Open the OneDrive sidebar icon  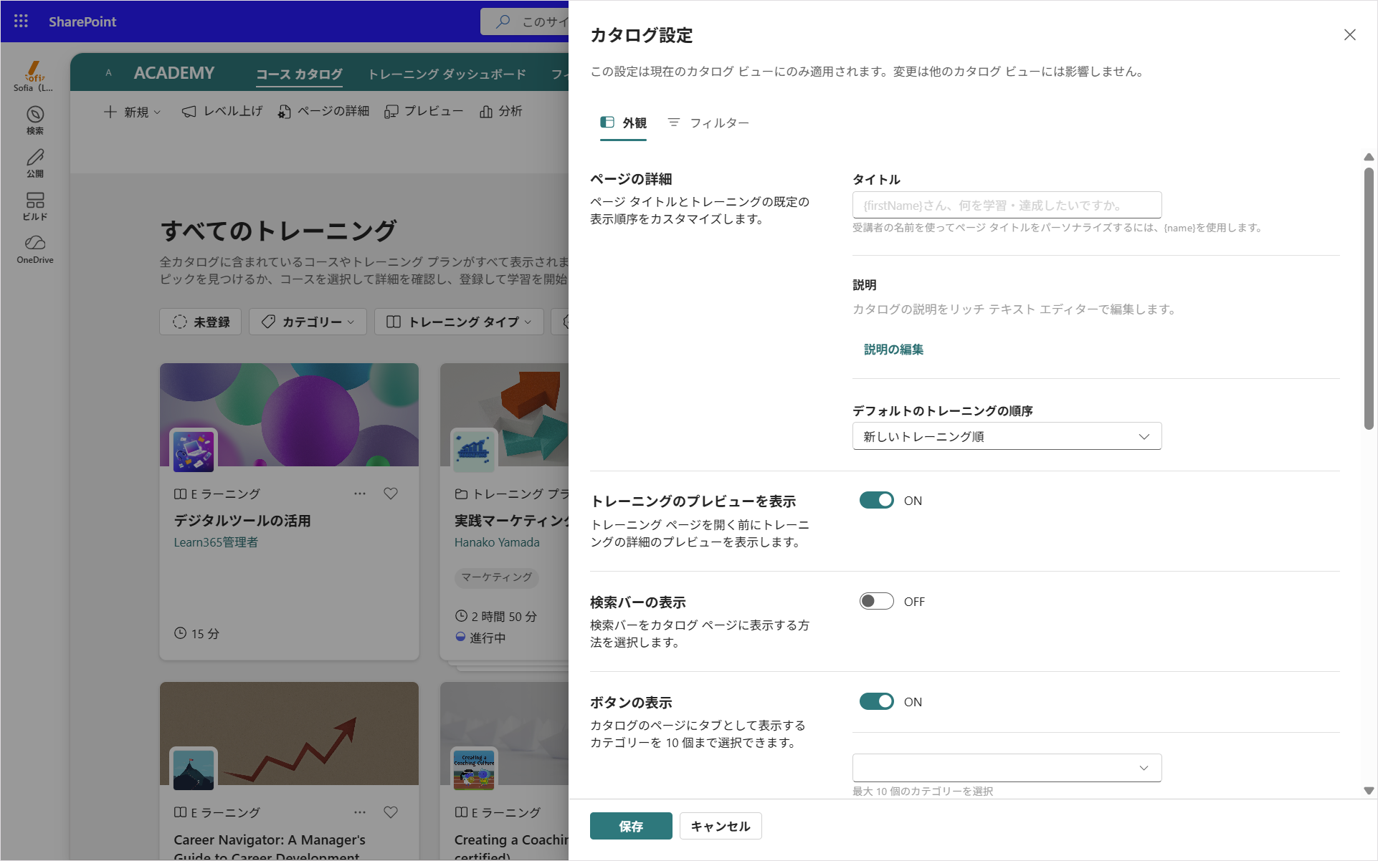(x=35, y=249)
